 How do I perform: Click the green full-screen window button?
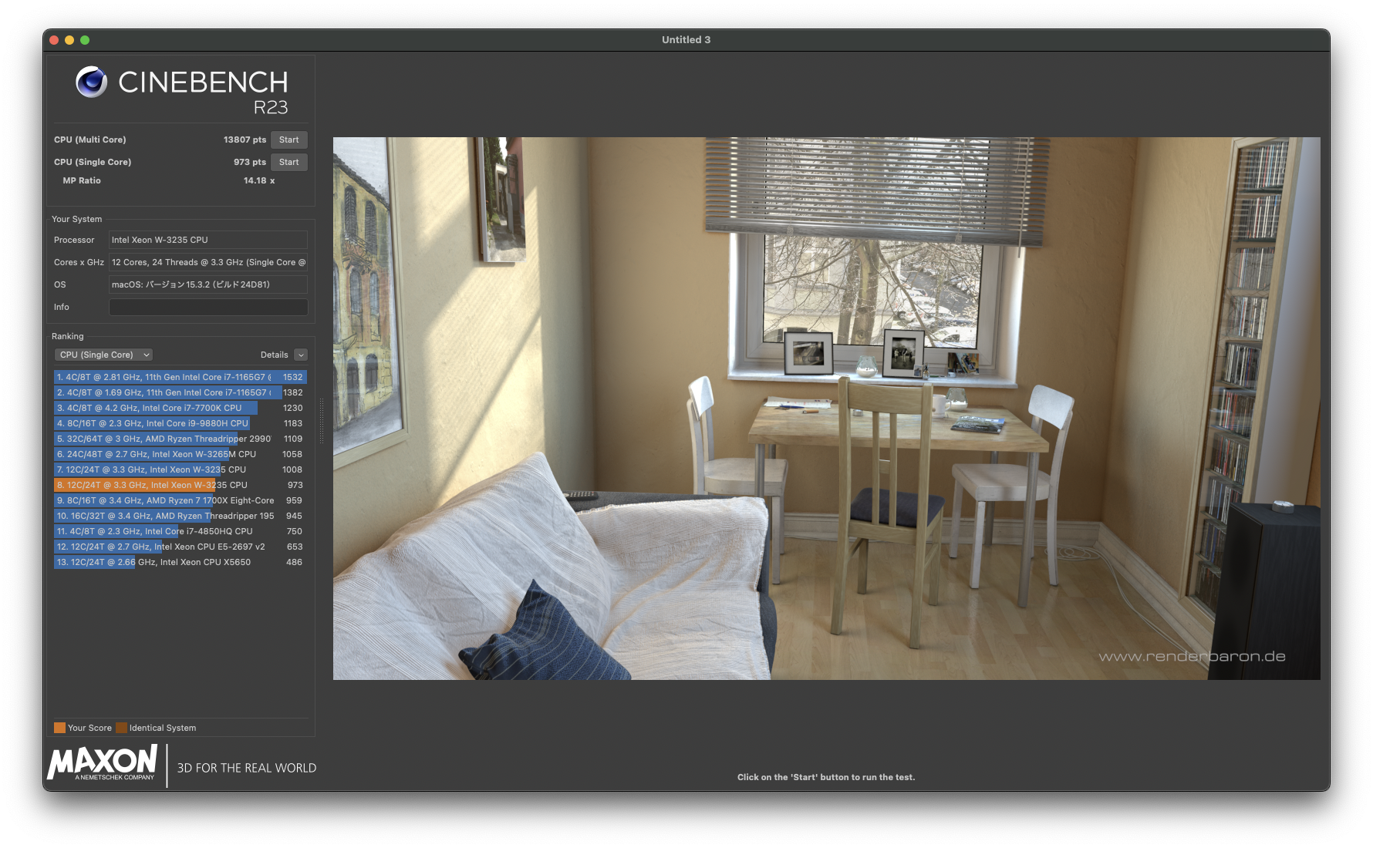click(x=85, y=40)
